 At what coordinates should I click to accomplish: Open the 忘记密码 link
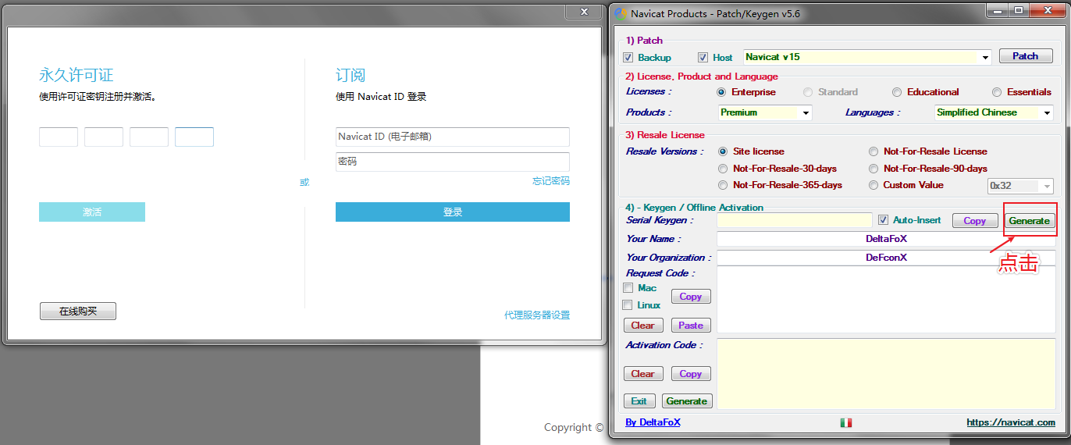point(551,181)
